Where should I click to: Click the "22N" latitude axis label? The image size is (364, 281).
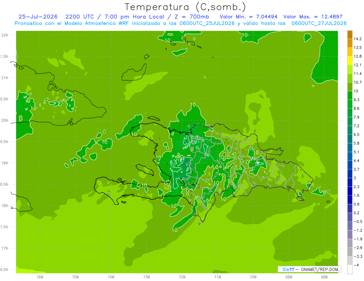tap(5, 35)
